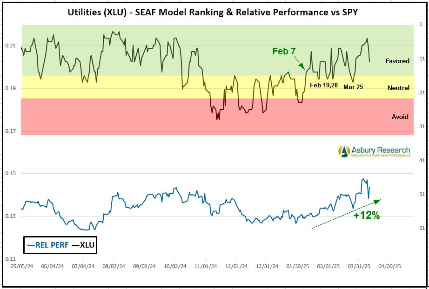Image resolution: width=429 pixels, height=289 pixels.
Task: Click the 0.11 value on left axis
Action: [x=11, y=259]
